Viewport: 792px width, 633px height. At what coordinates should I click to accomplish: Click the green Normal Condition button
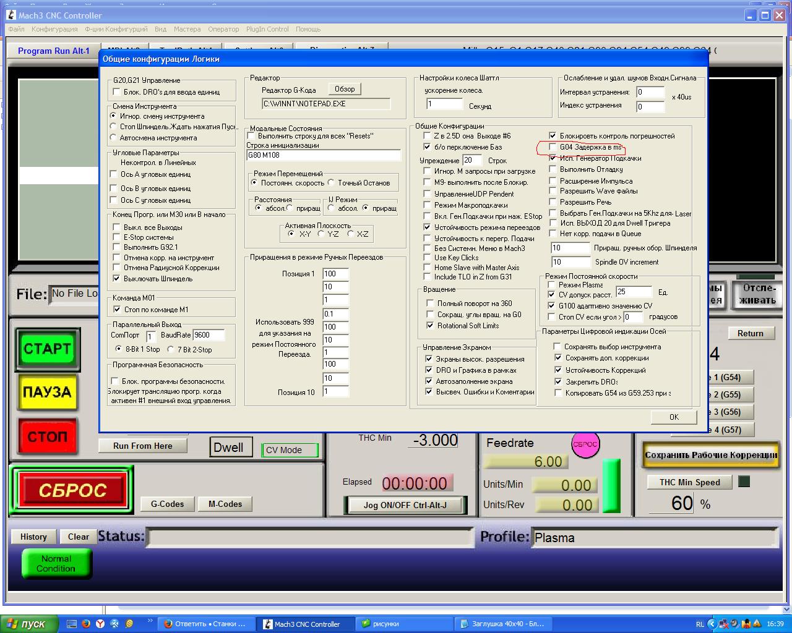tap(56, 563)
